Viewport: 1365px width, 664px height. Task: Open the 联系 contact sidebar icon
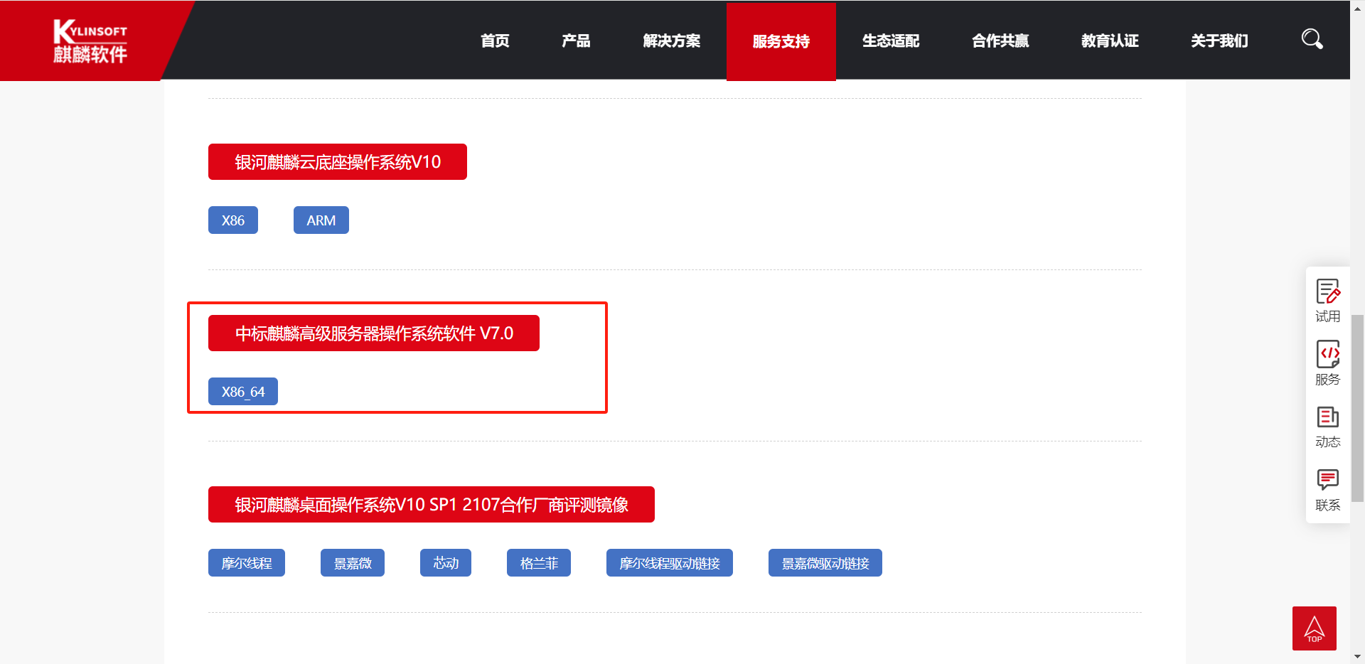point(1327,490)
